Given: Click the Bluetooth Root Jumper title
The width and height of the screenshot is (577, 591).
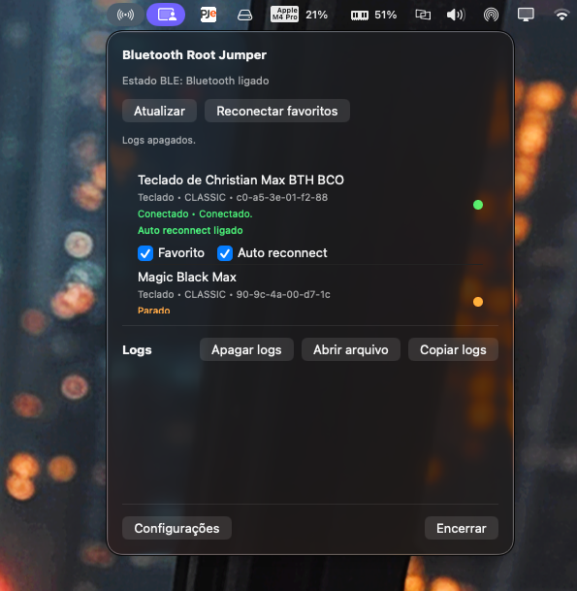Looking at the screenshot, I should coord(194,55).
